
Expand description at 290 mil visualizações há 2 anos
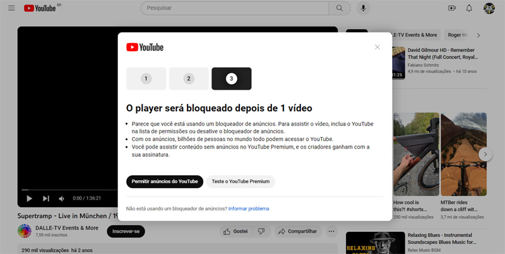pyautogui.click(x=177, y=248)
